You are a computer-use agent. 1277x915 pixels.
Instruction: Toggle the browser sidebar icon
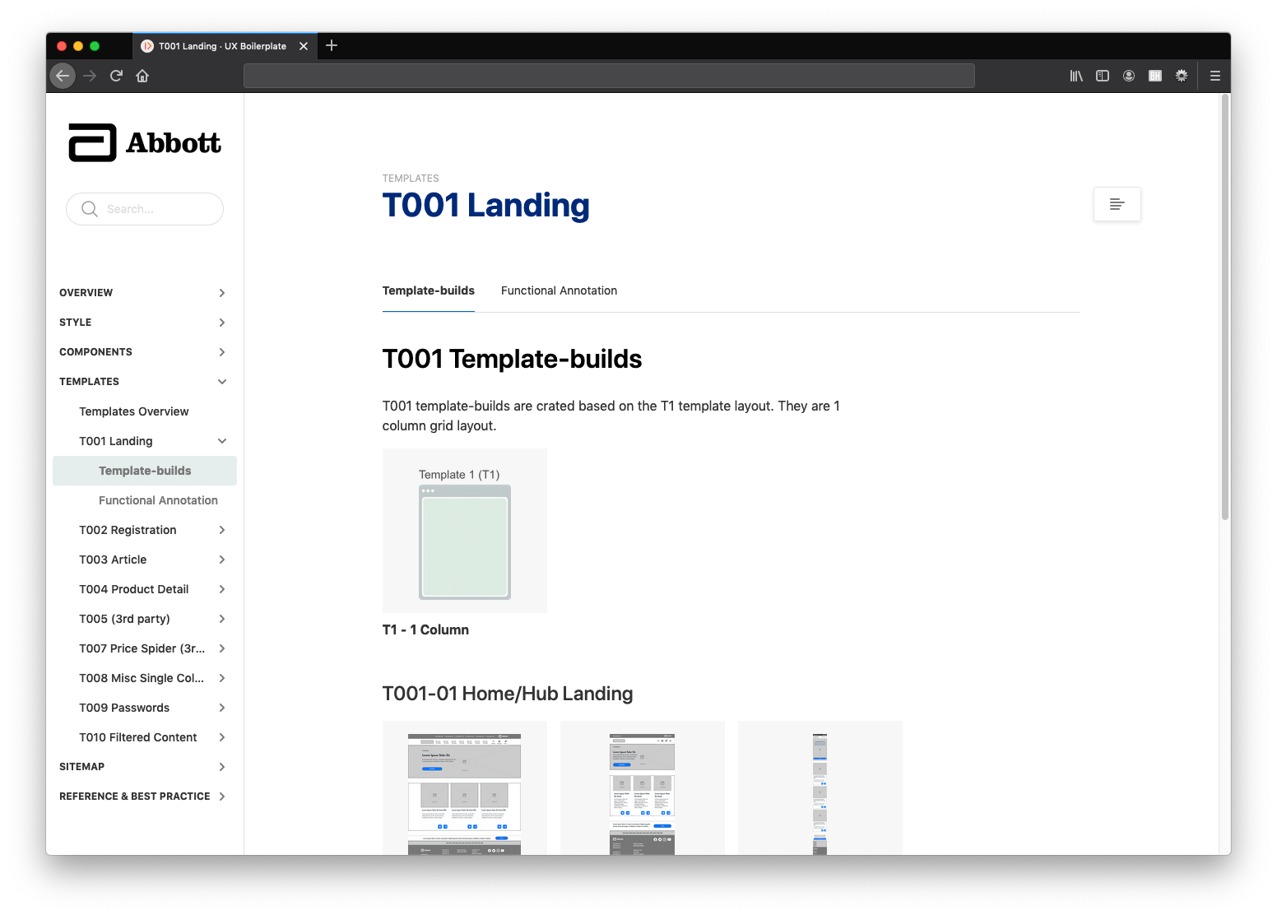tap(1102, 76)
